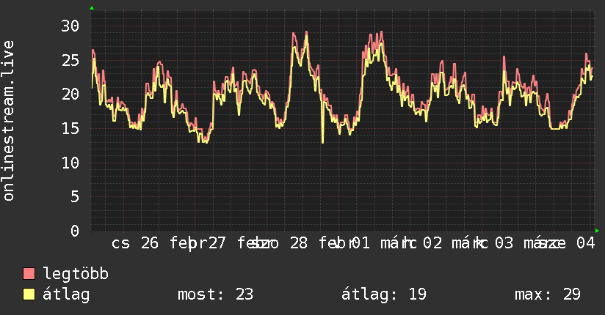This screenshot has height=315, width=605.
Task: Click the y-axis label 0
Action: (x=75, y=231)
